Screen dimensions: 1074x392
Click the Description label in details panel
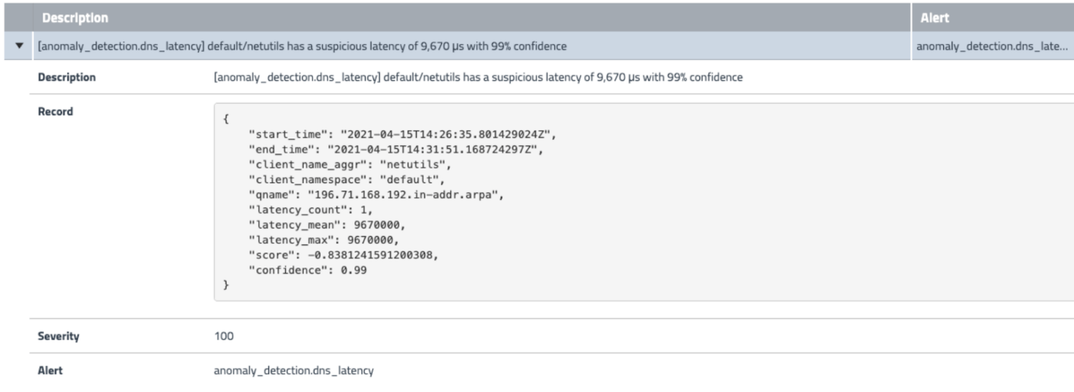pyautogui.click(x=66, y=78)
